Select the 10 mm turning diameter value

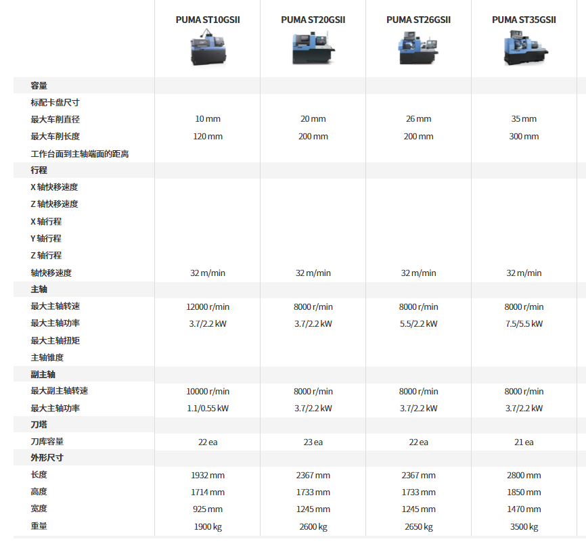208,119
